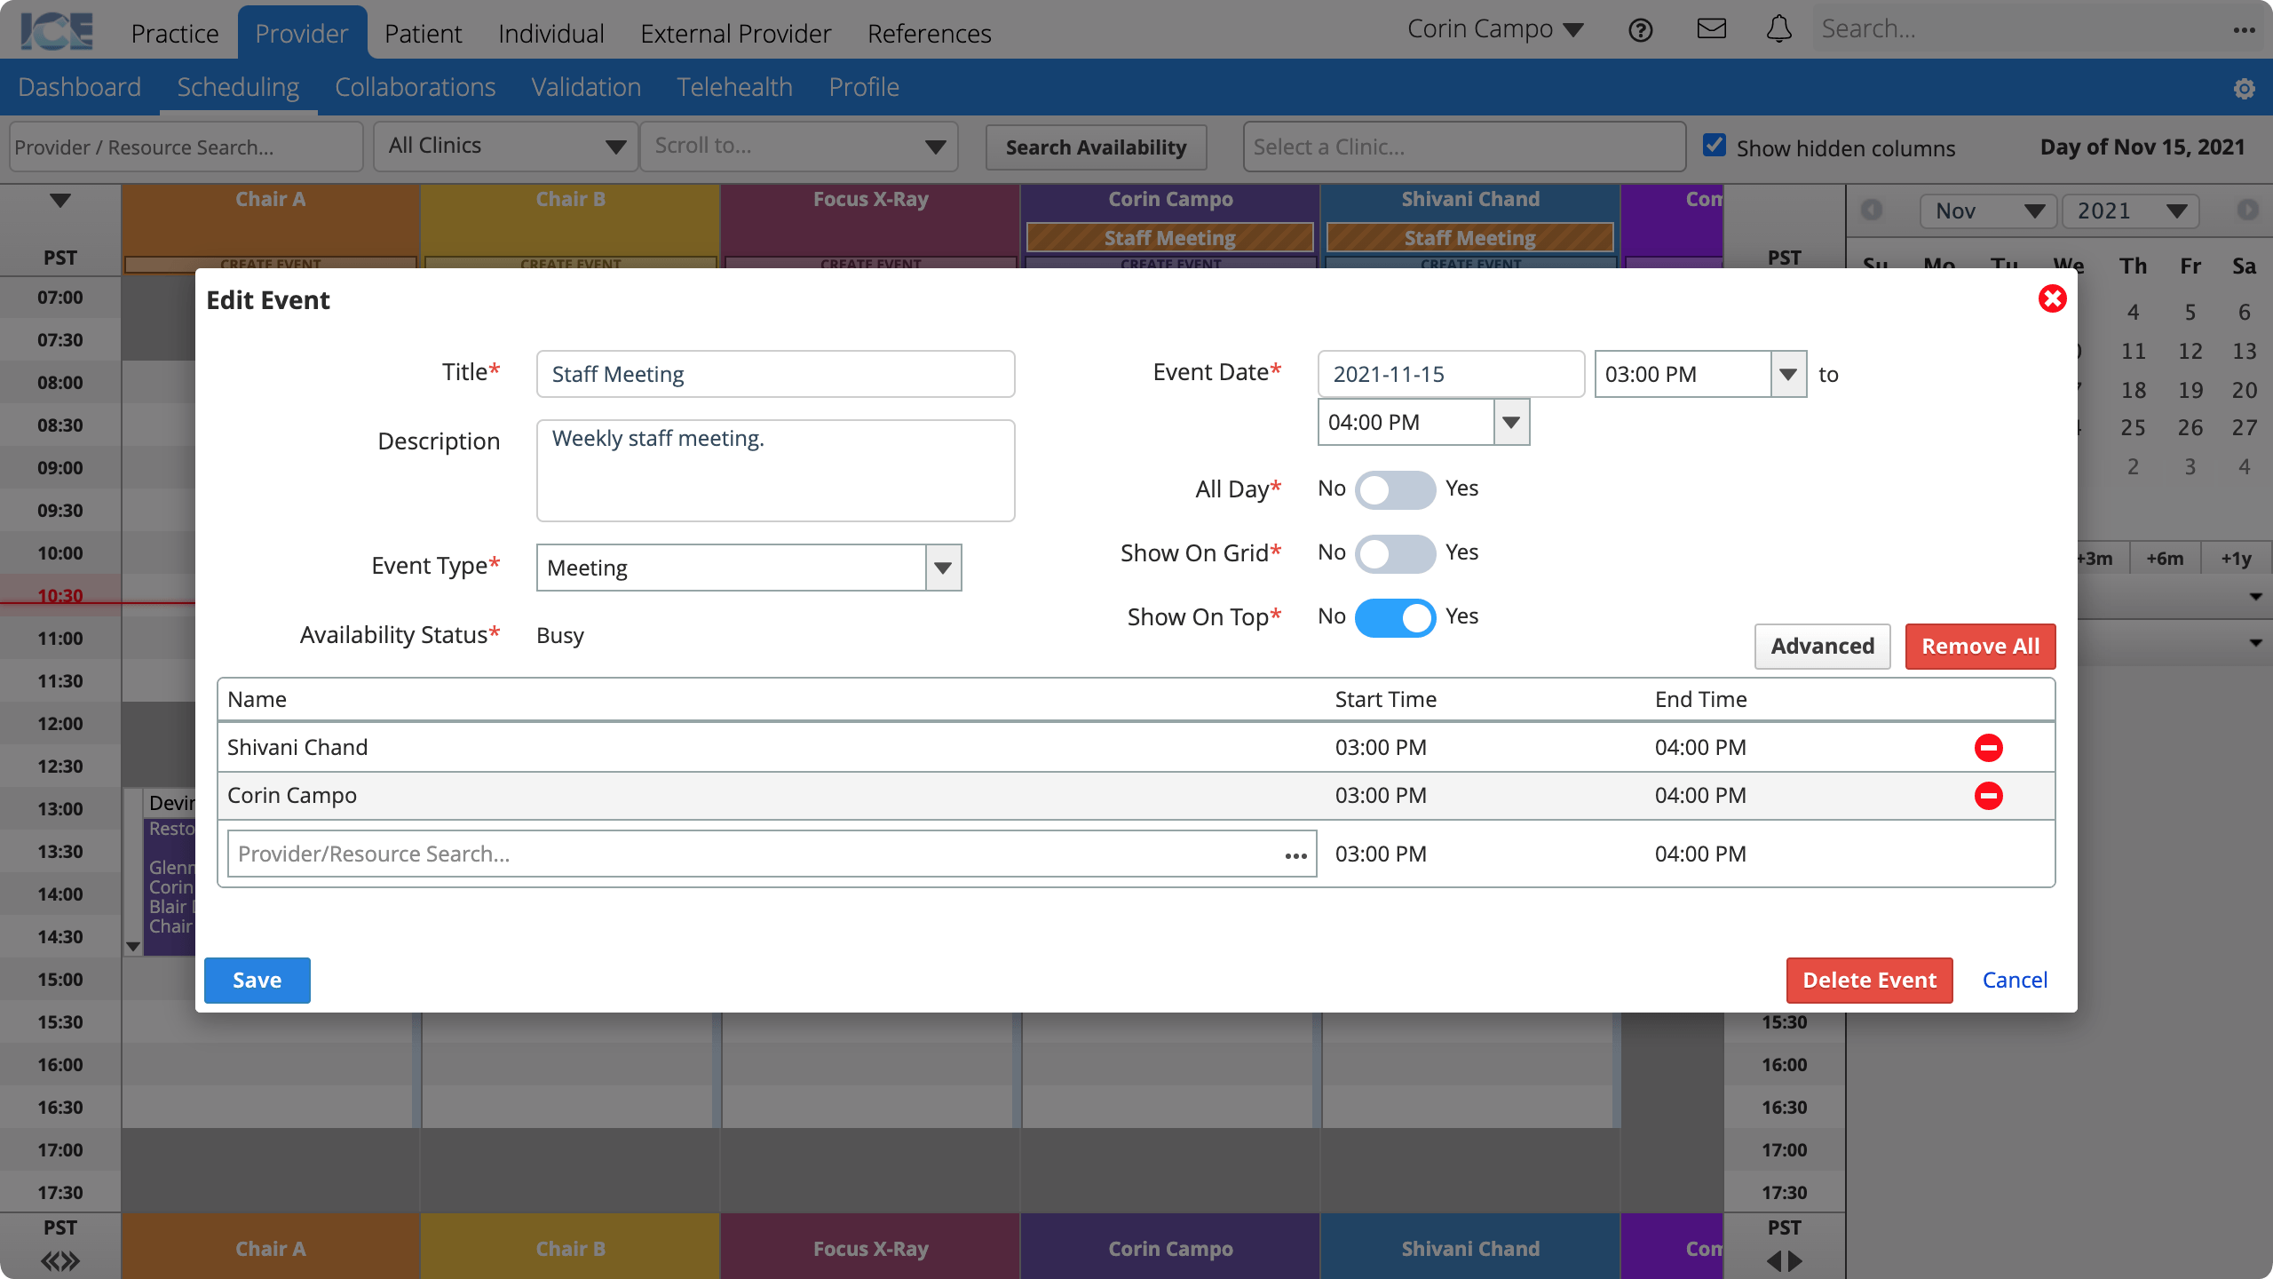
Task: Click the Provider/Resource Search field in dialog
Action: pyautogui.click(x=772, y=854)
